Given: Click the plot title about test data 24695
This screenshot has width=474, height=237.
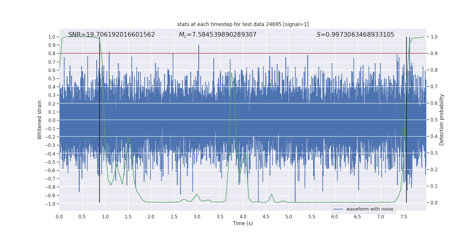Looking at the screenshot, I should click(243, 24).
